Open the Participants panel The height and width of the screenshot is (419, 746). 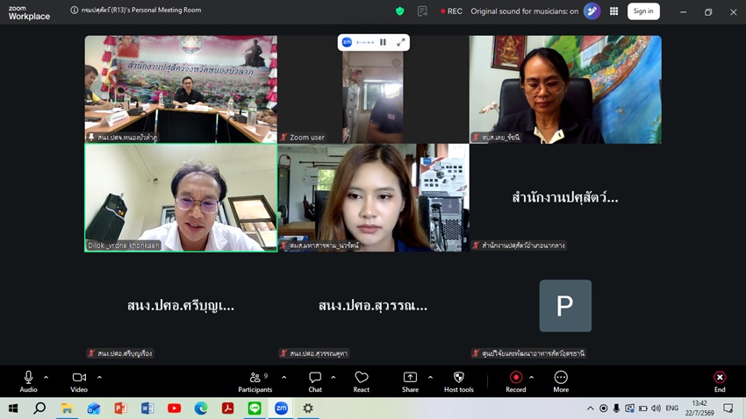255,382
